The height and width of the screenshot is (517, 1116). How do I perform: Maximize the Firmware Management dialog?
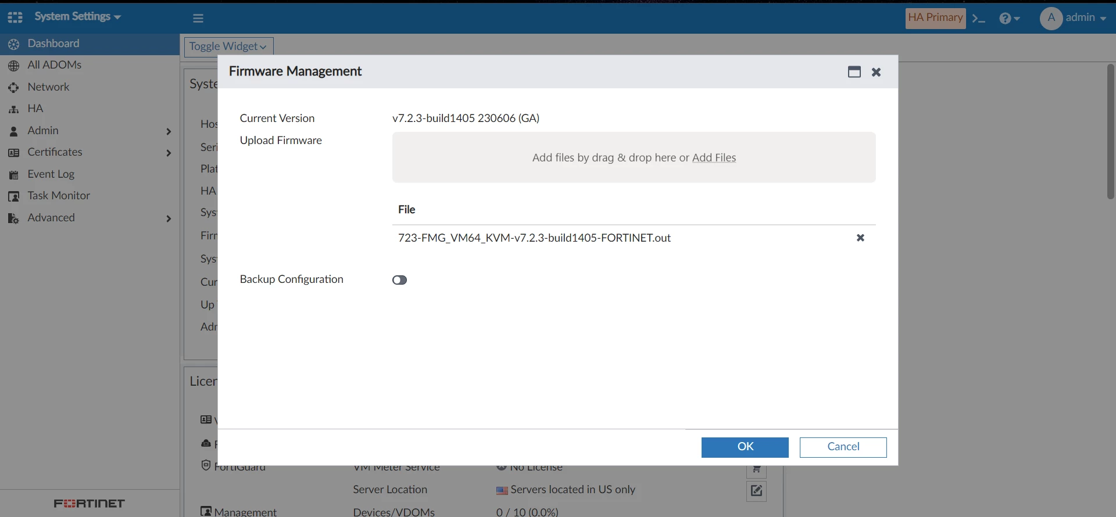[854, 72]
